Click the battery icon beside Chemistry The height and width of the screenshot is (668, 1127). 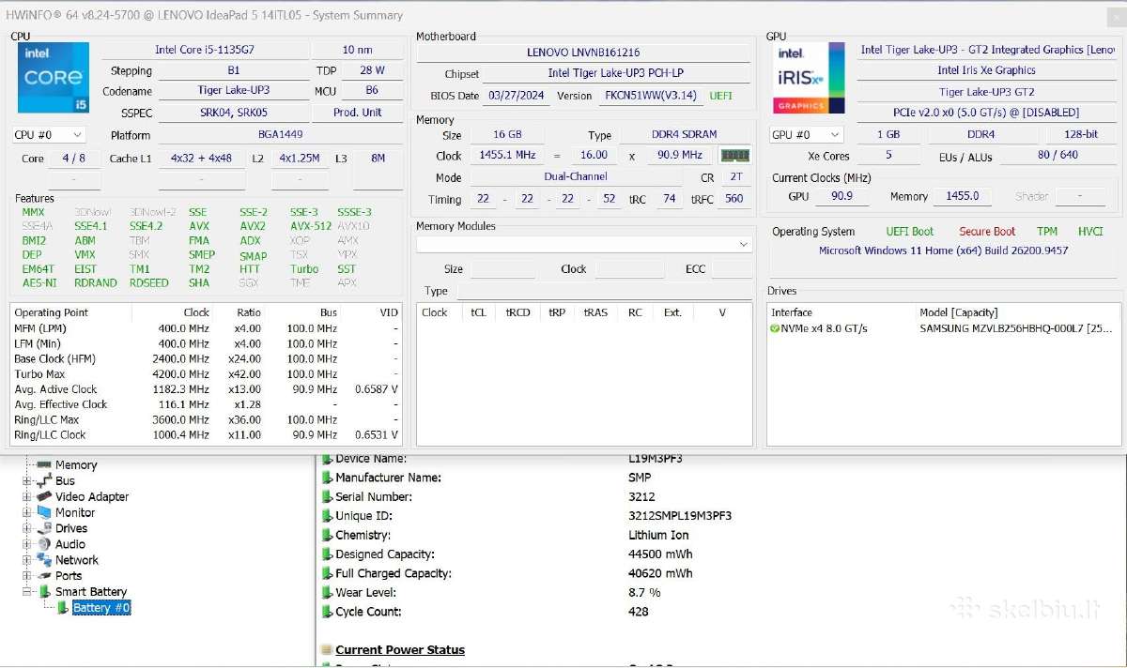(x=327, y=536)
